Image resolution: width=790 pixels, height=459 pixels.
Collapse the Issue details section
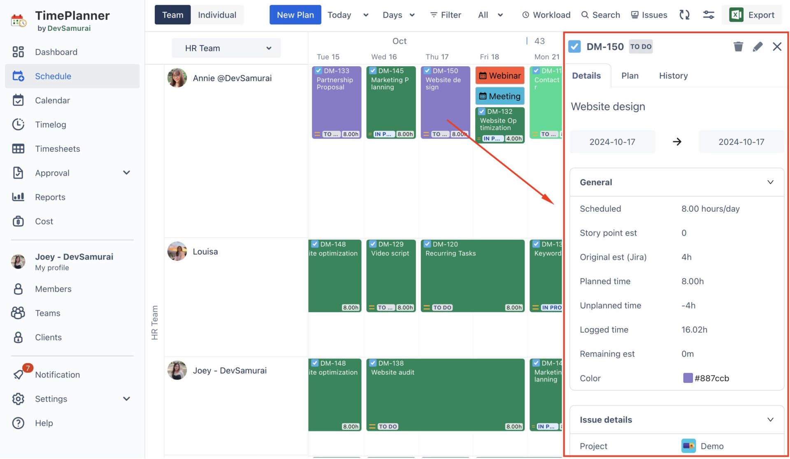pos(770,420)
